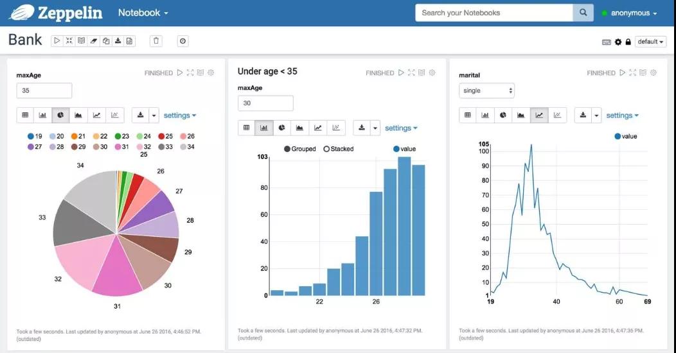The width and height of the screenshot is (676, 353).
Task: Open the scheduler clock icon
Action: (x=182, y=41)
